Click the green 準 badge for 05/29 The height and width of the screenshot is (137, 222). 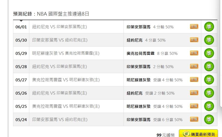209,53
